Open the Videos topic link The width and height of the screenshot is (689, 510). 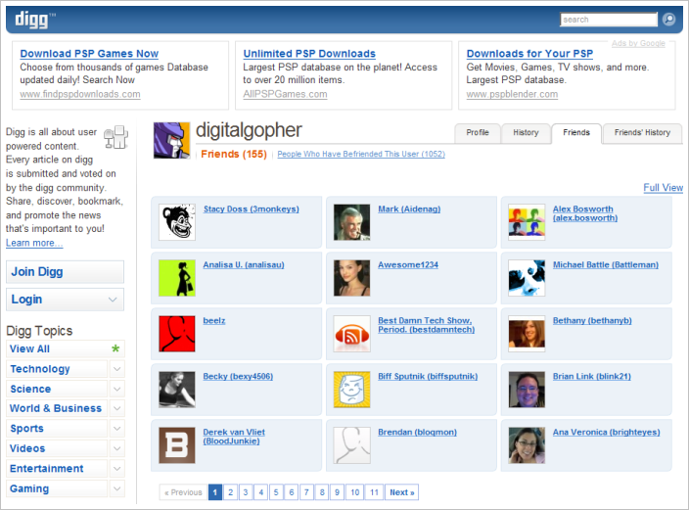click(27, 448)
